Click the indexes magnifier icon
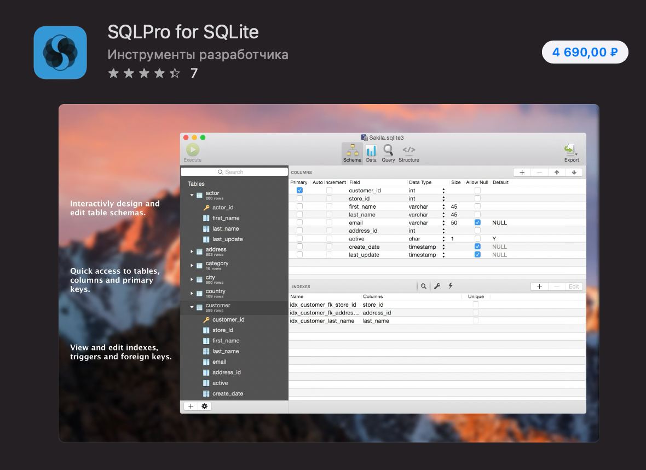Image resolution: width=646 pixels, height=470 pixels. coord(423,286)
